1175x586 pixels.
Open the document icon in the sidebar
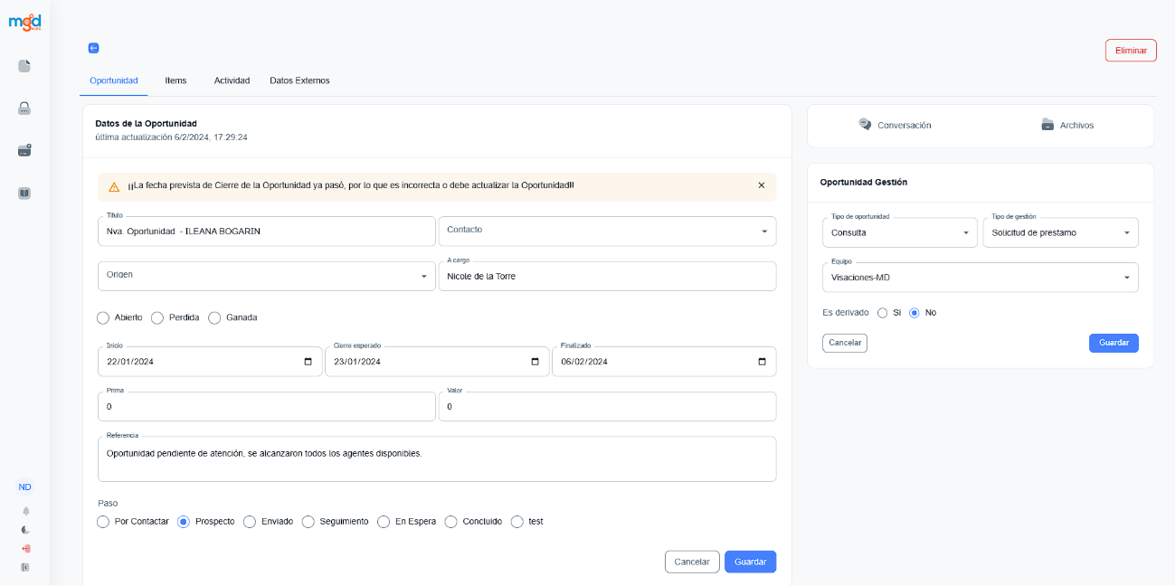[x=24, y=66]
